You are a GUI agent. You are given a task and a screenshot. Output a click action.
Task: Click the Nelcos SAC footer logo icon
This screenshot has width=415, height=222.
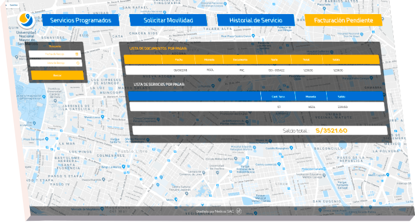[x=239, y=211]
